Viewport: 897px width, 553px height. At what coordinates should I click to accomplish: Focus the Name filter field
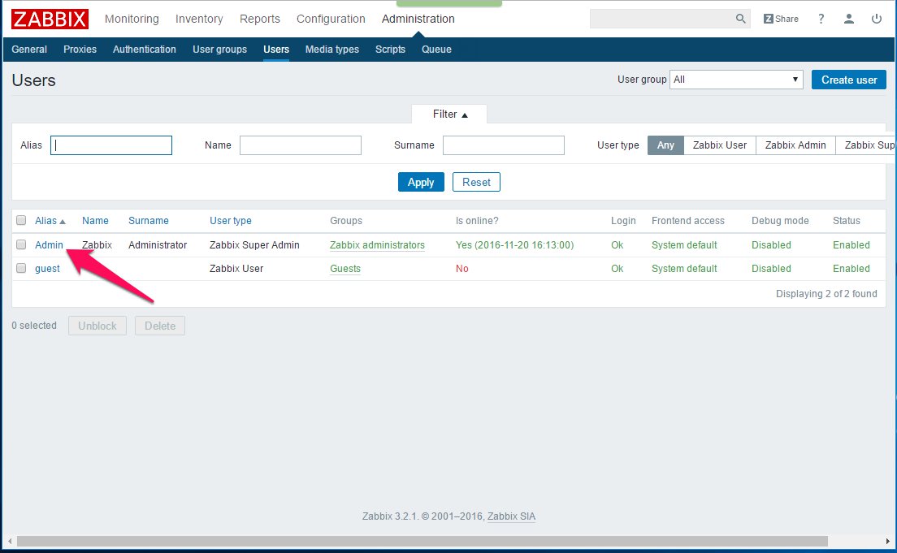[x=301, y=145]
